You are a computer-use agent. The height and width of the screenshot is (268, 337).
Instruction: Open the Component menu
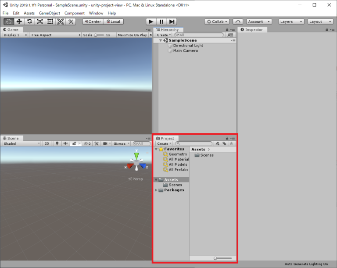point(74,13)
